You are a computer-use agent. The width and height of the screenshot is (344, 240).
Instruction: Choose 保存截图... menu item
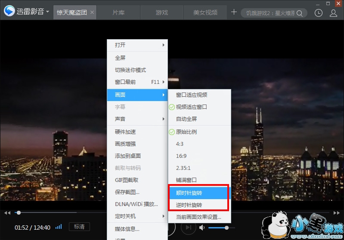(137, 192)
